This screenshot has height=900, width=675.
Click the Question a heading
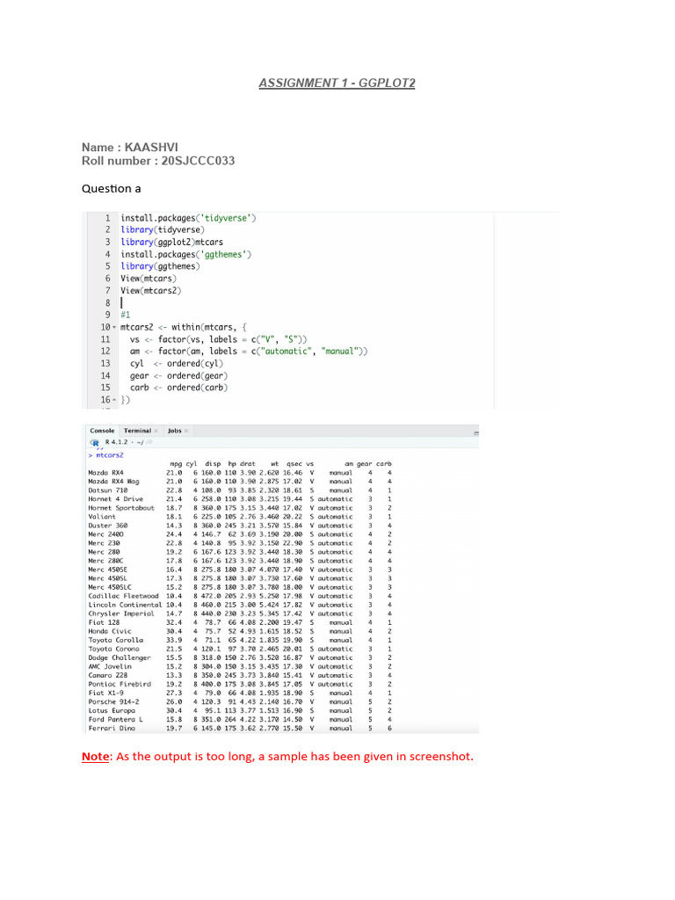[112, 189]
